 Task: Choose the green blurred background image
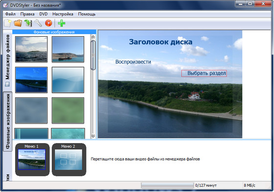pos(68,110)
